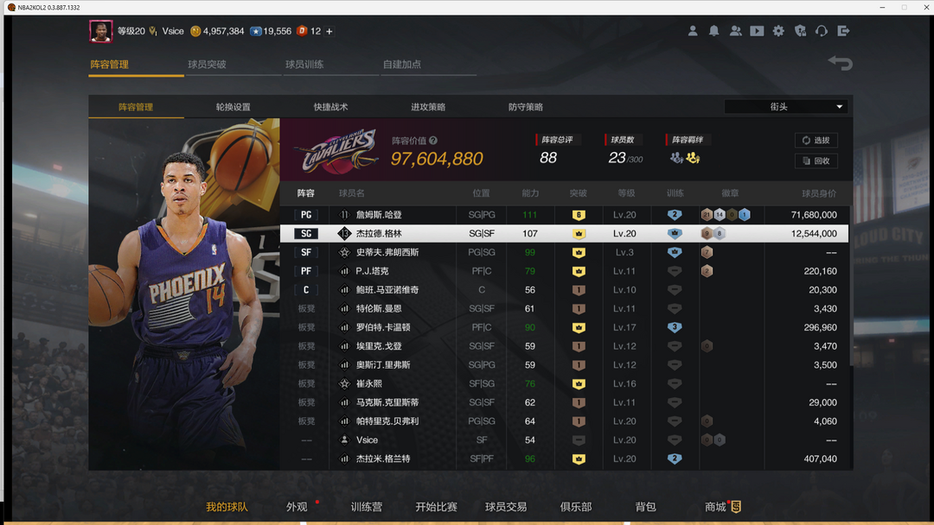Click James Harden's breakthrough level 6 badge
Viewport: 934px width, 525px height.
click(x=579, y=215)
